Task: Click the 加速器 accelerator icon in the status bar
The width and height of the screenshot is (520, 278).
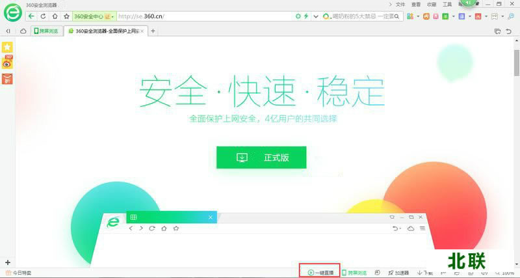Action: [398, 273]
